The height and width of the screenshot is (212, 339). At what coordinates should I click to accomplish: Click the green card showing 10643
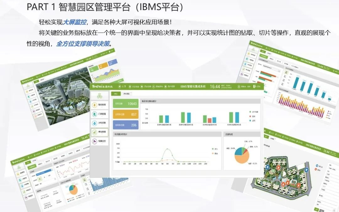126,104
